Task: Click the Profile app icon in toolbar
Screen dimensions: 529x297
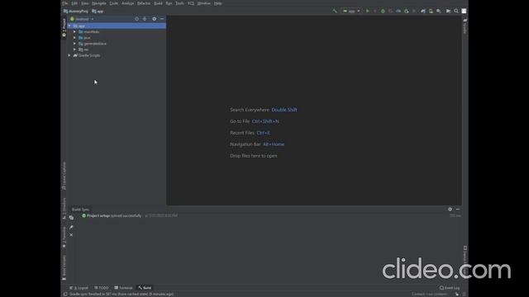Action: [398, 11]
